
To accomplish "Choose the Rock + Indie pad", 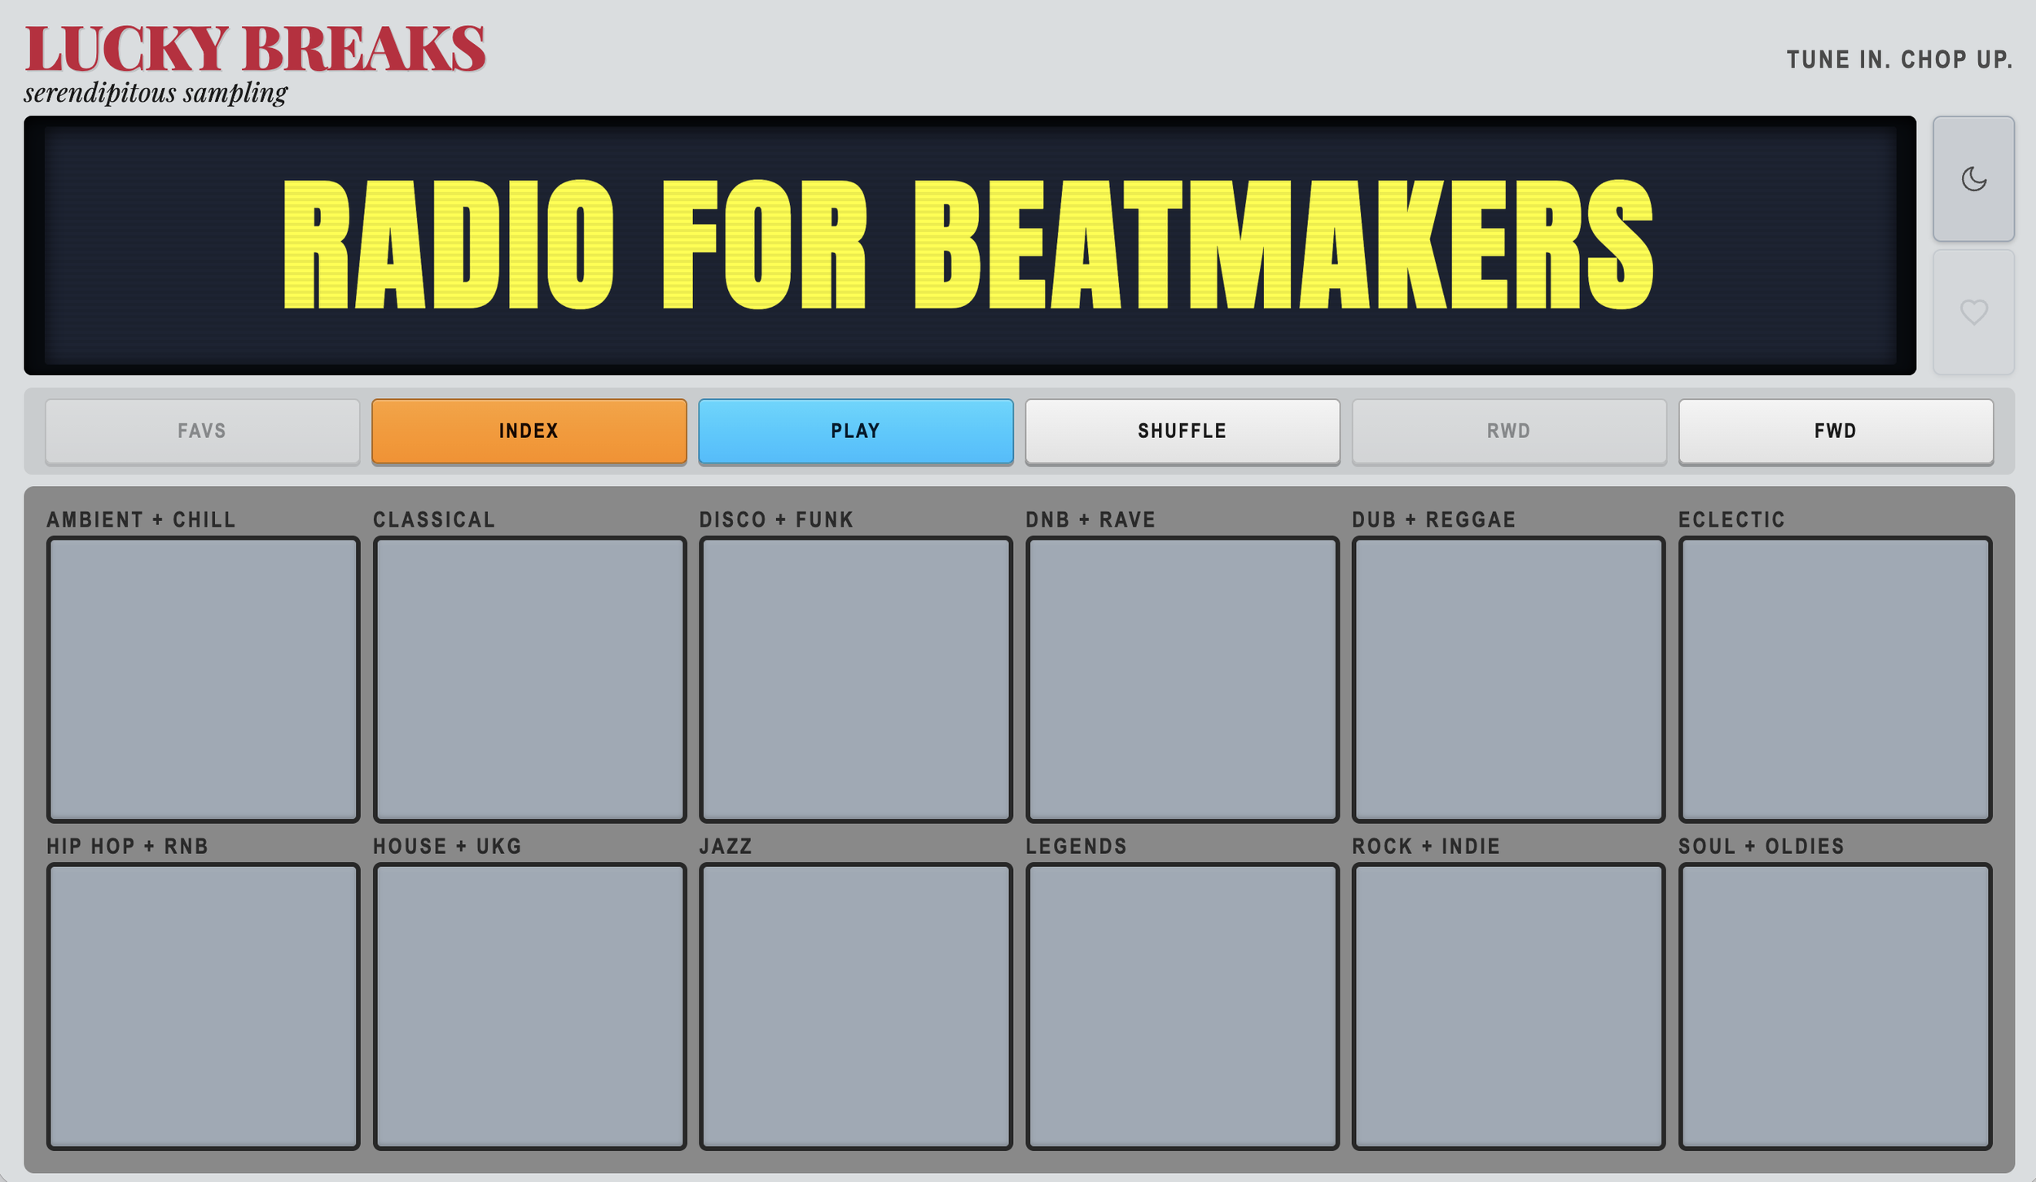I will pos(1508,1005).
